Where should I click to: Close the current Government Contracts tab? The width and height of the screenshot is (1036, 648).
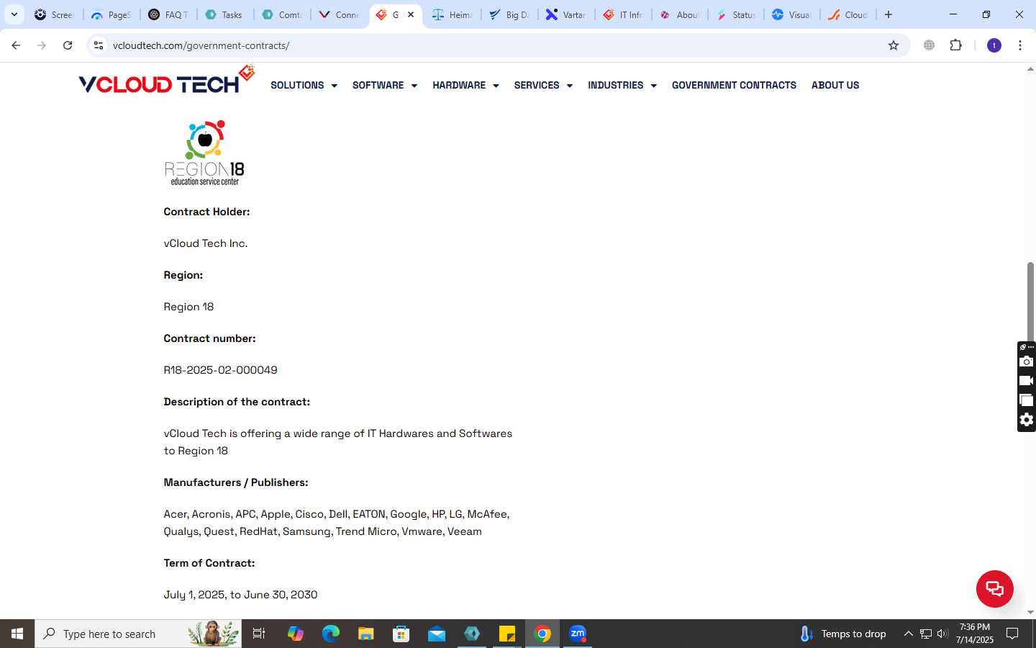[x=411, y=14]
